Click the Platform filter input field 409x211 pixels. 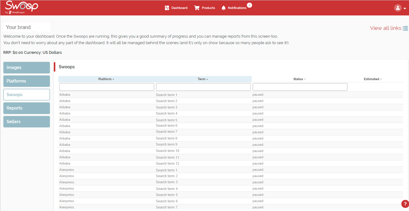(107, 87)
